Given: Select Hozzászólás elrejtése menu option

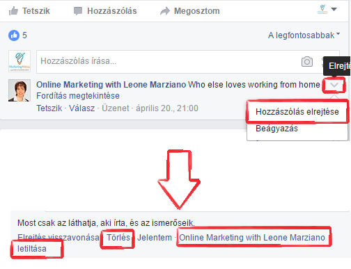Looking at the screenshot, I should [297, 112].
